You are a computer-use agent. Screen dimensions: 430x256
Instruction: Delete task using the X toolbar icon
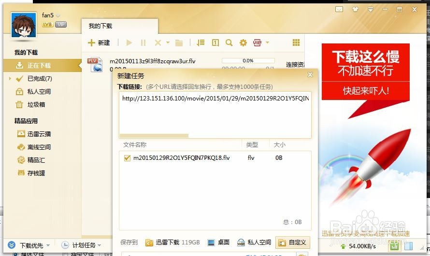tap(158, 43)
